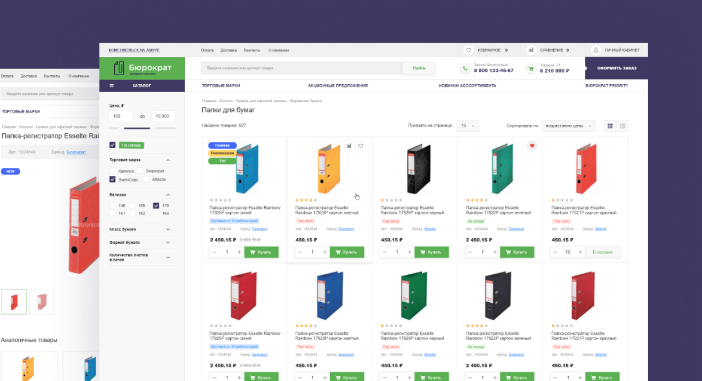
Task: Decrease quantity of the top-row black 17929P folder
Action: pyautogui.click(x=385, y=252)
